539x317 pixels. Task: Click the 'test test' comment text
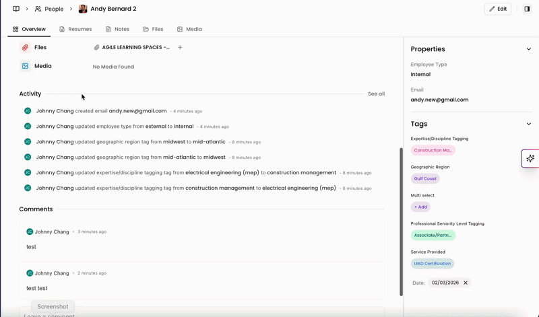coord(37,288)
